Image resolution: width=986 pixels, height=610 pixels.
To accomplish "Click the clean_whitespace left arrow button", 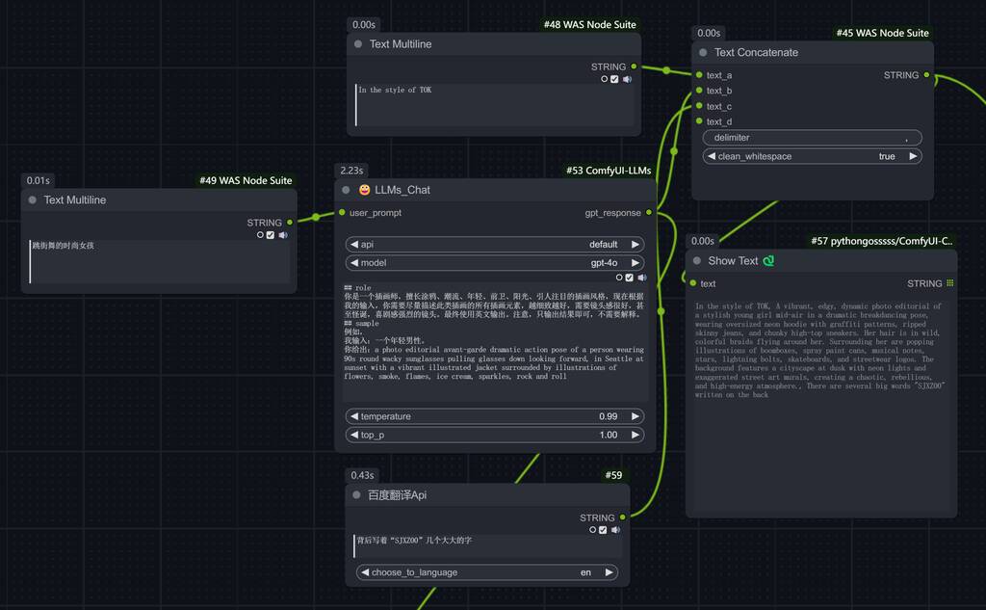I will click(x=712, y=156).
